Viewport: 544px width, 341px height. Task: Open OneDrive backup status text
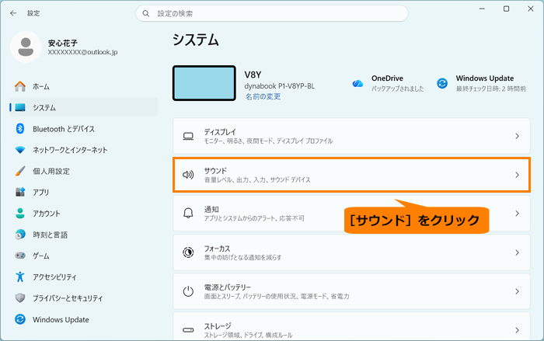[x=398, y=89]
